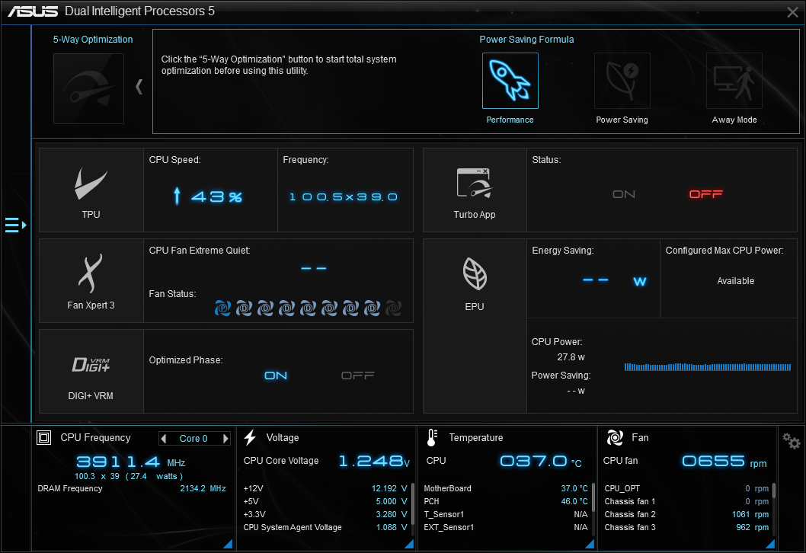Expand Voltage panel via blue corner triangle

coord(410,545)
